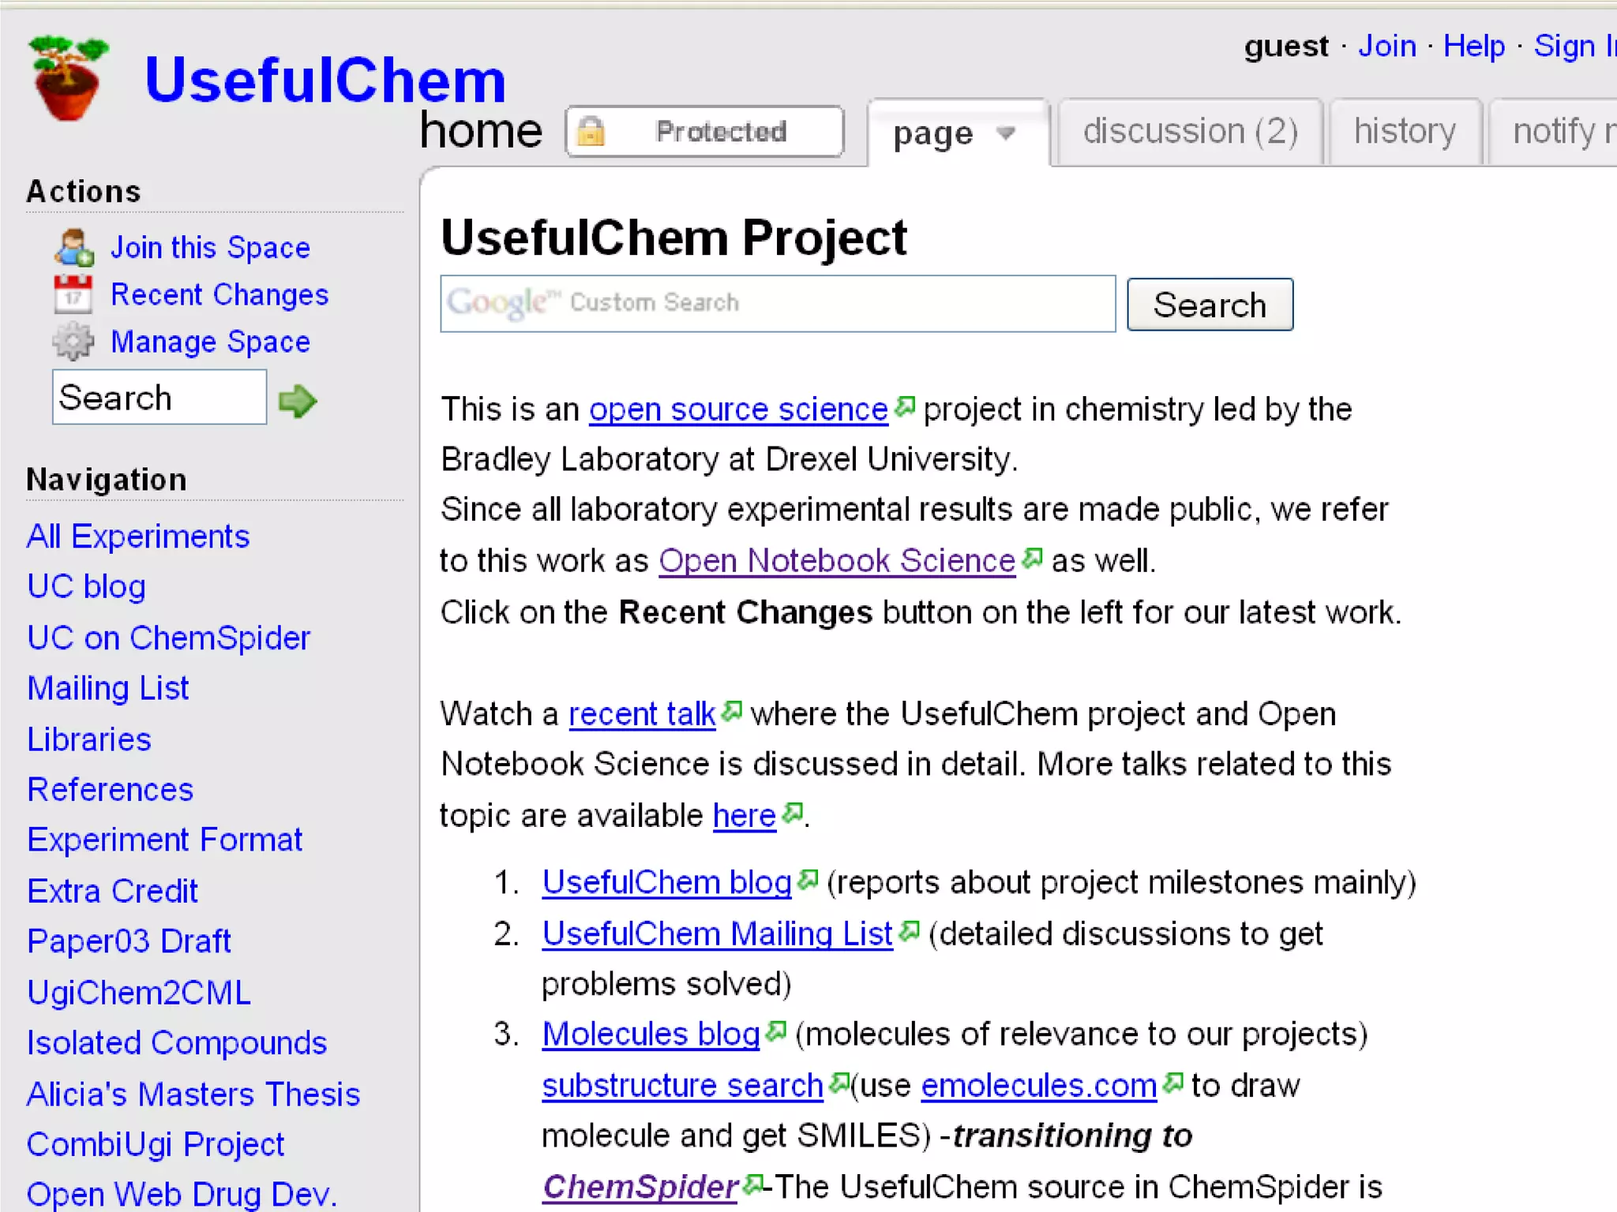Open the UsefulChem Mailing List link

(717, 934)
